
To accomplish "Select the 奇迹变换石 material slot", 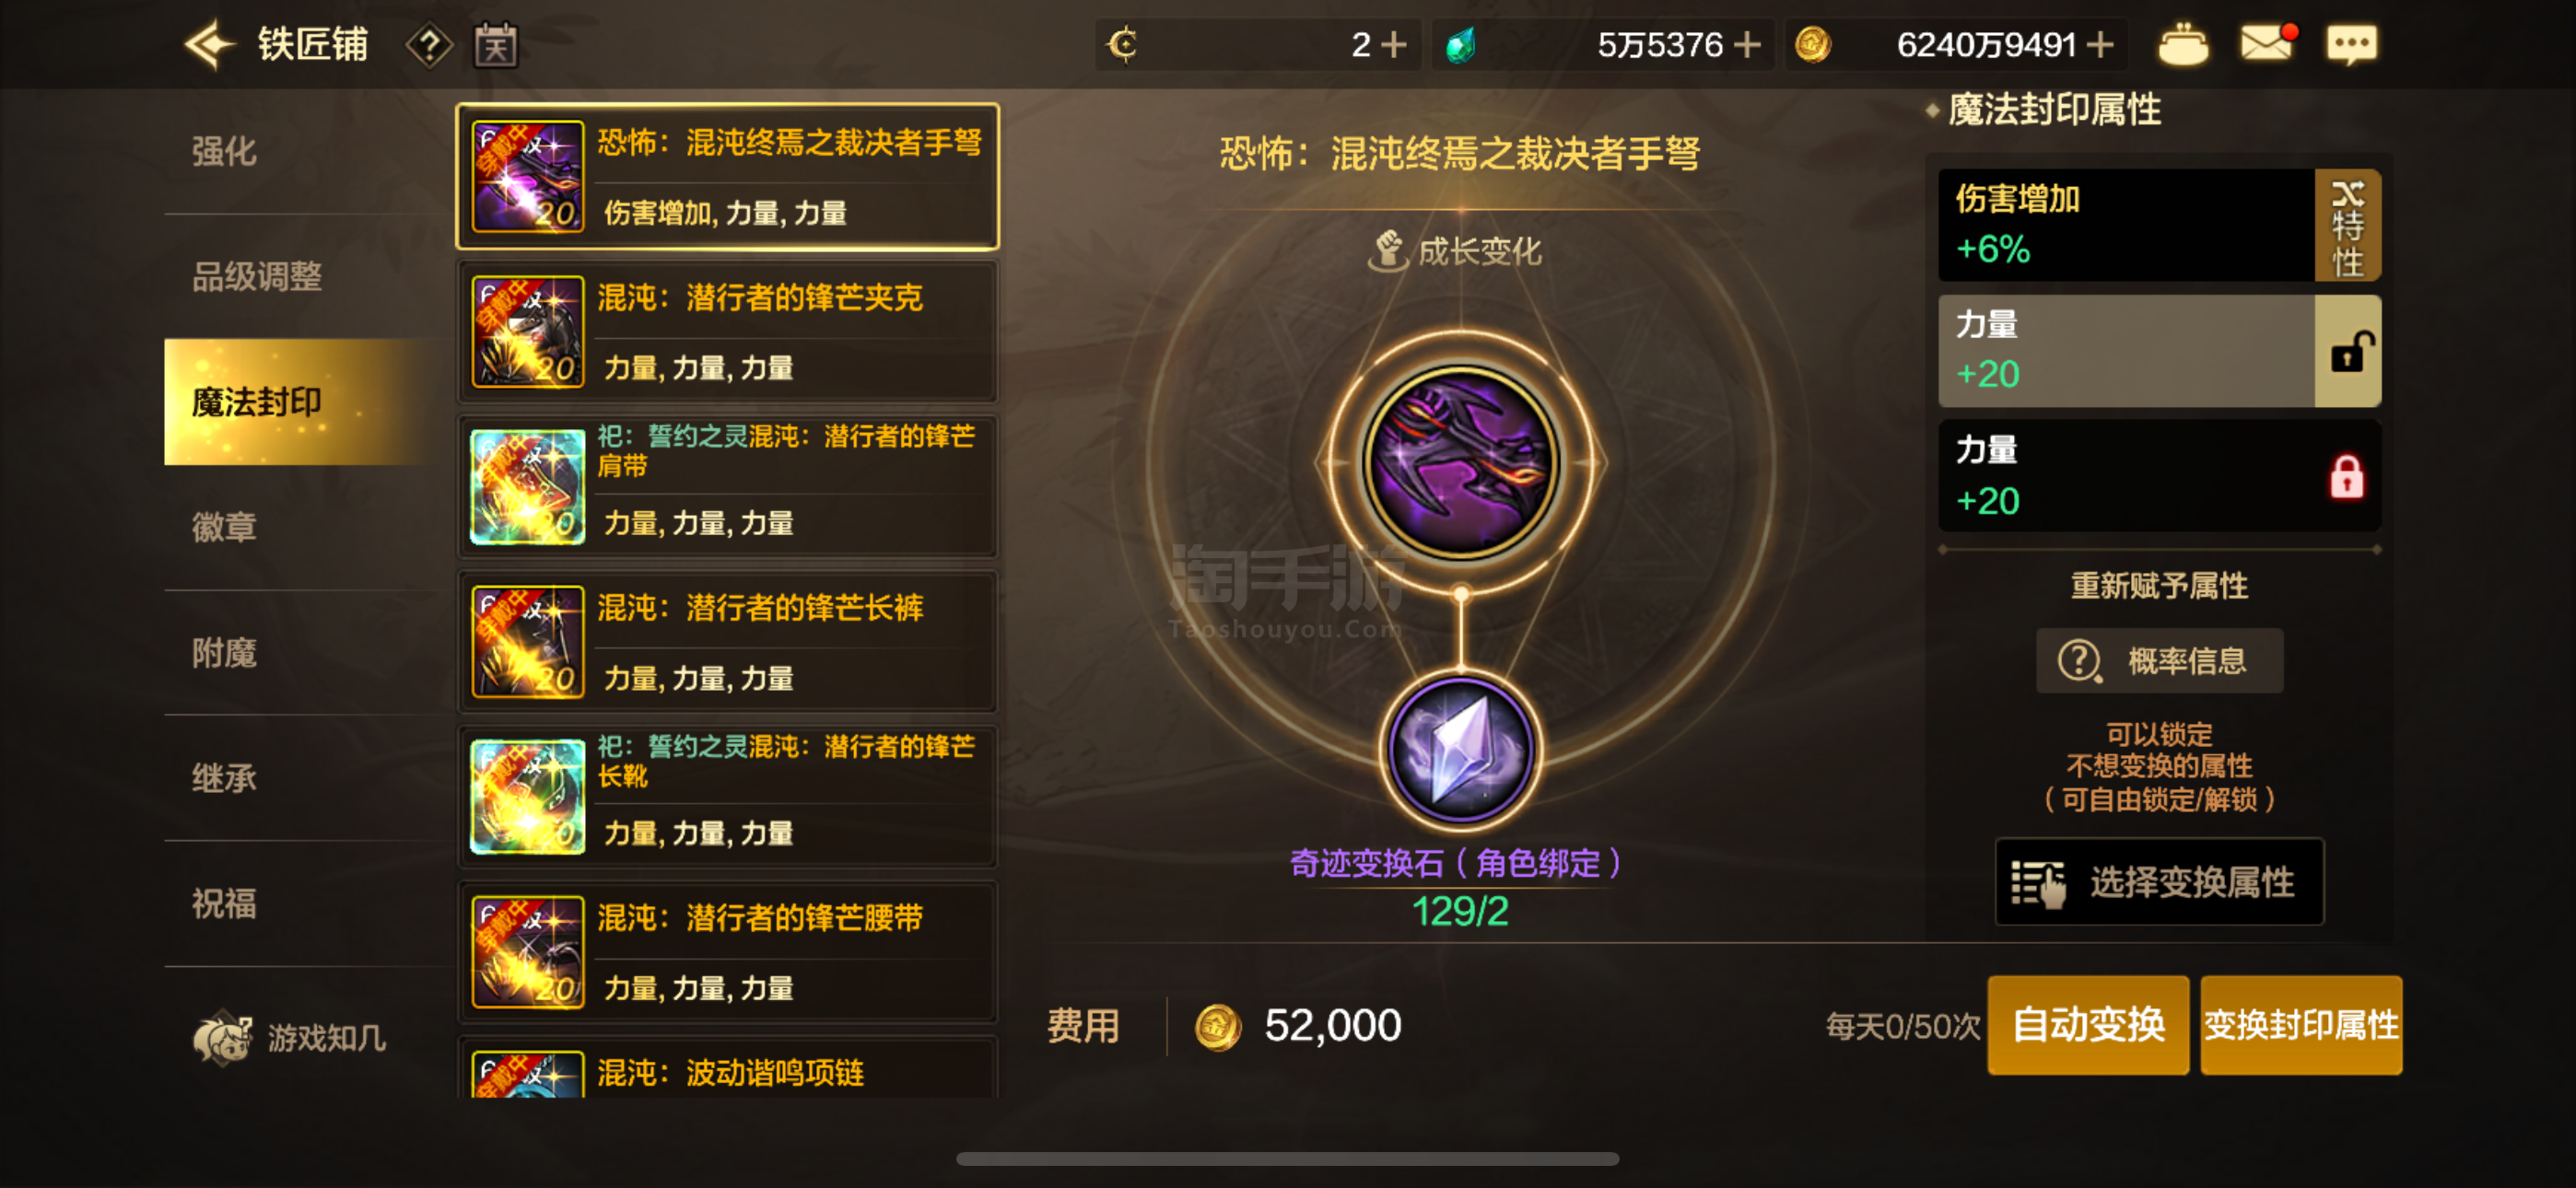I will pos(1460,750).
